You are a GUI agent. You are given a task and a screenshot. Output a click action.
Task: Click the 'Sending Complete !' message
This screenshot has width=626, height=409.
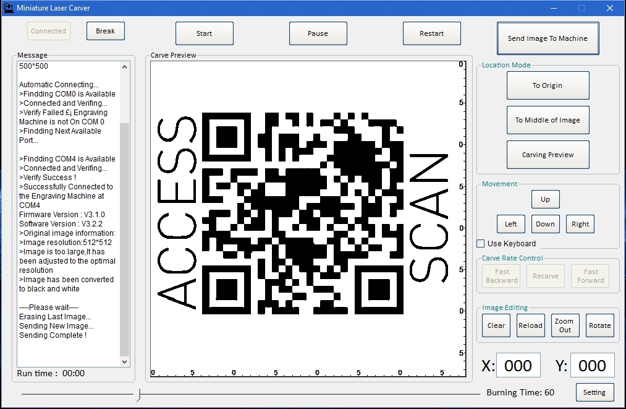coord(53,335)
